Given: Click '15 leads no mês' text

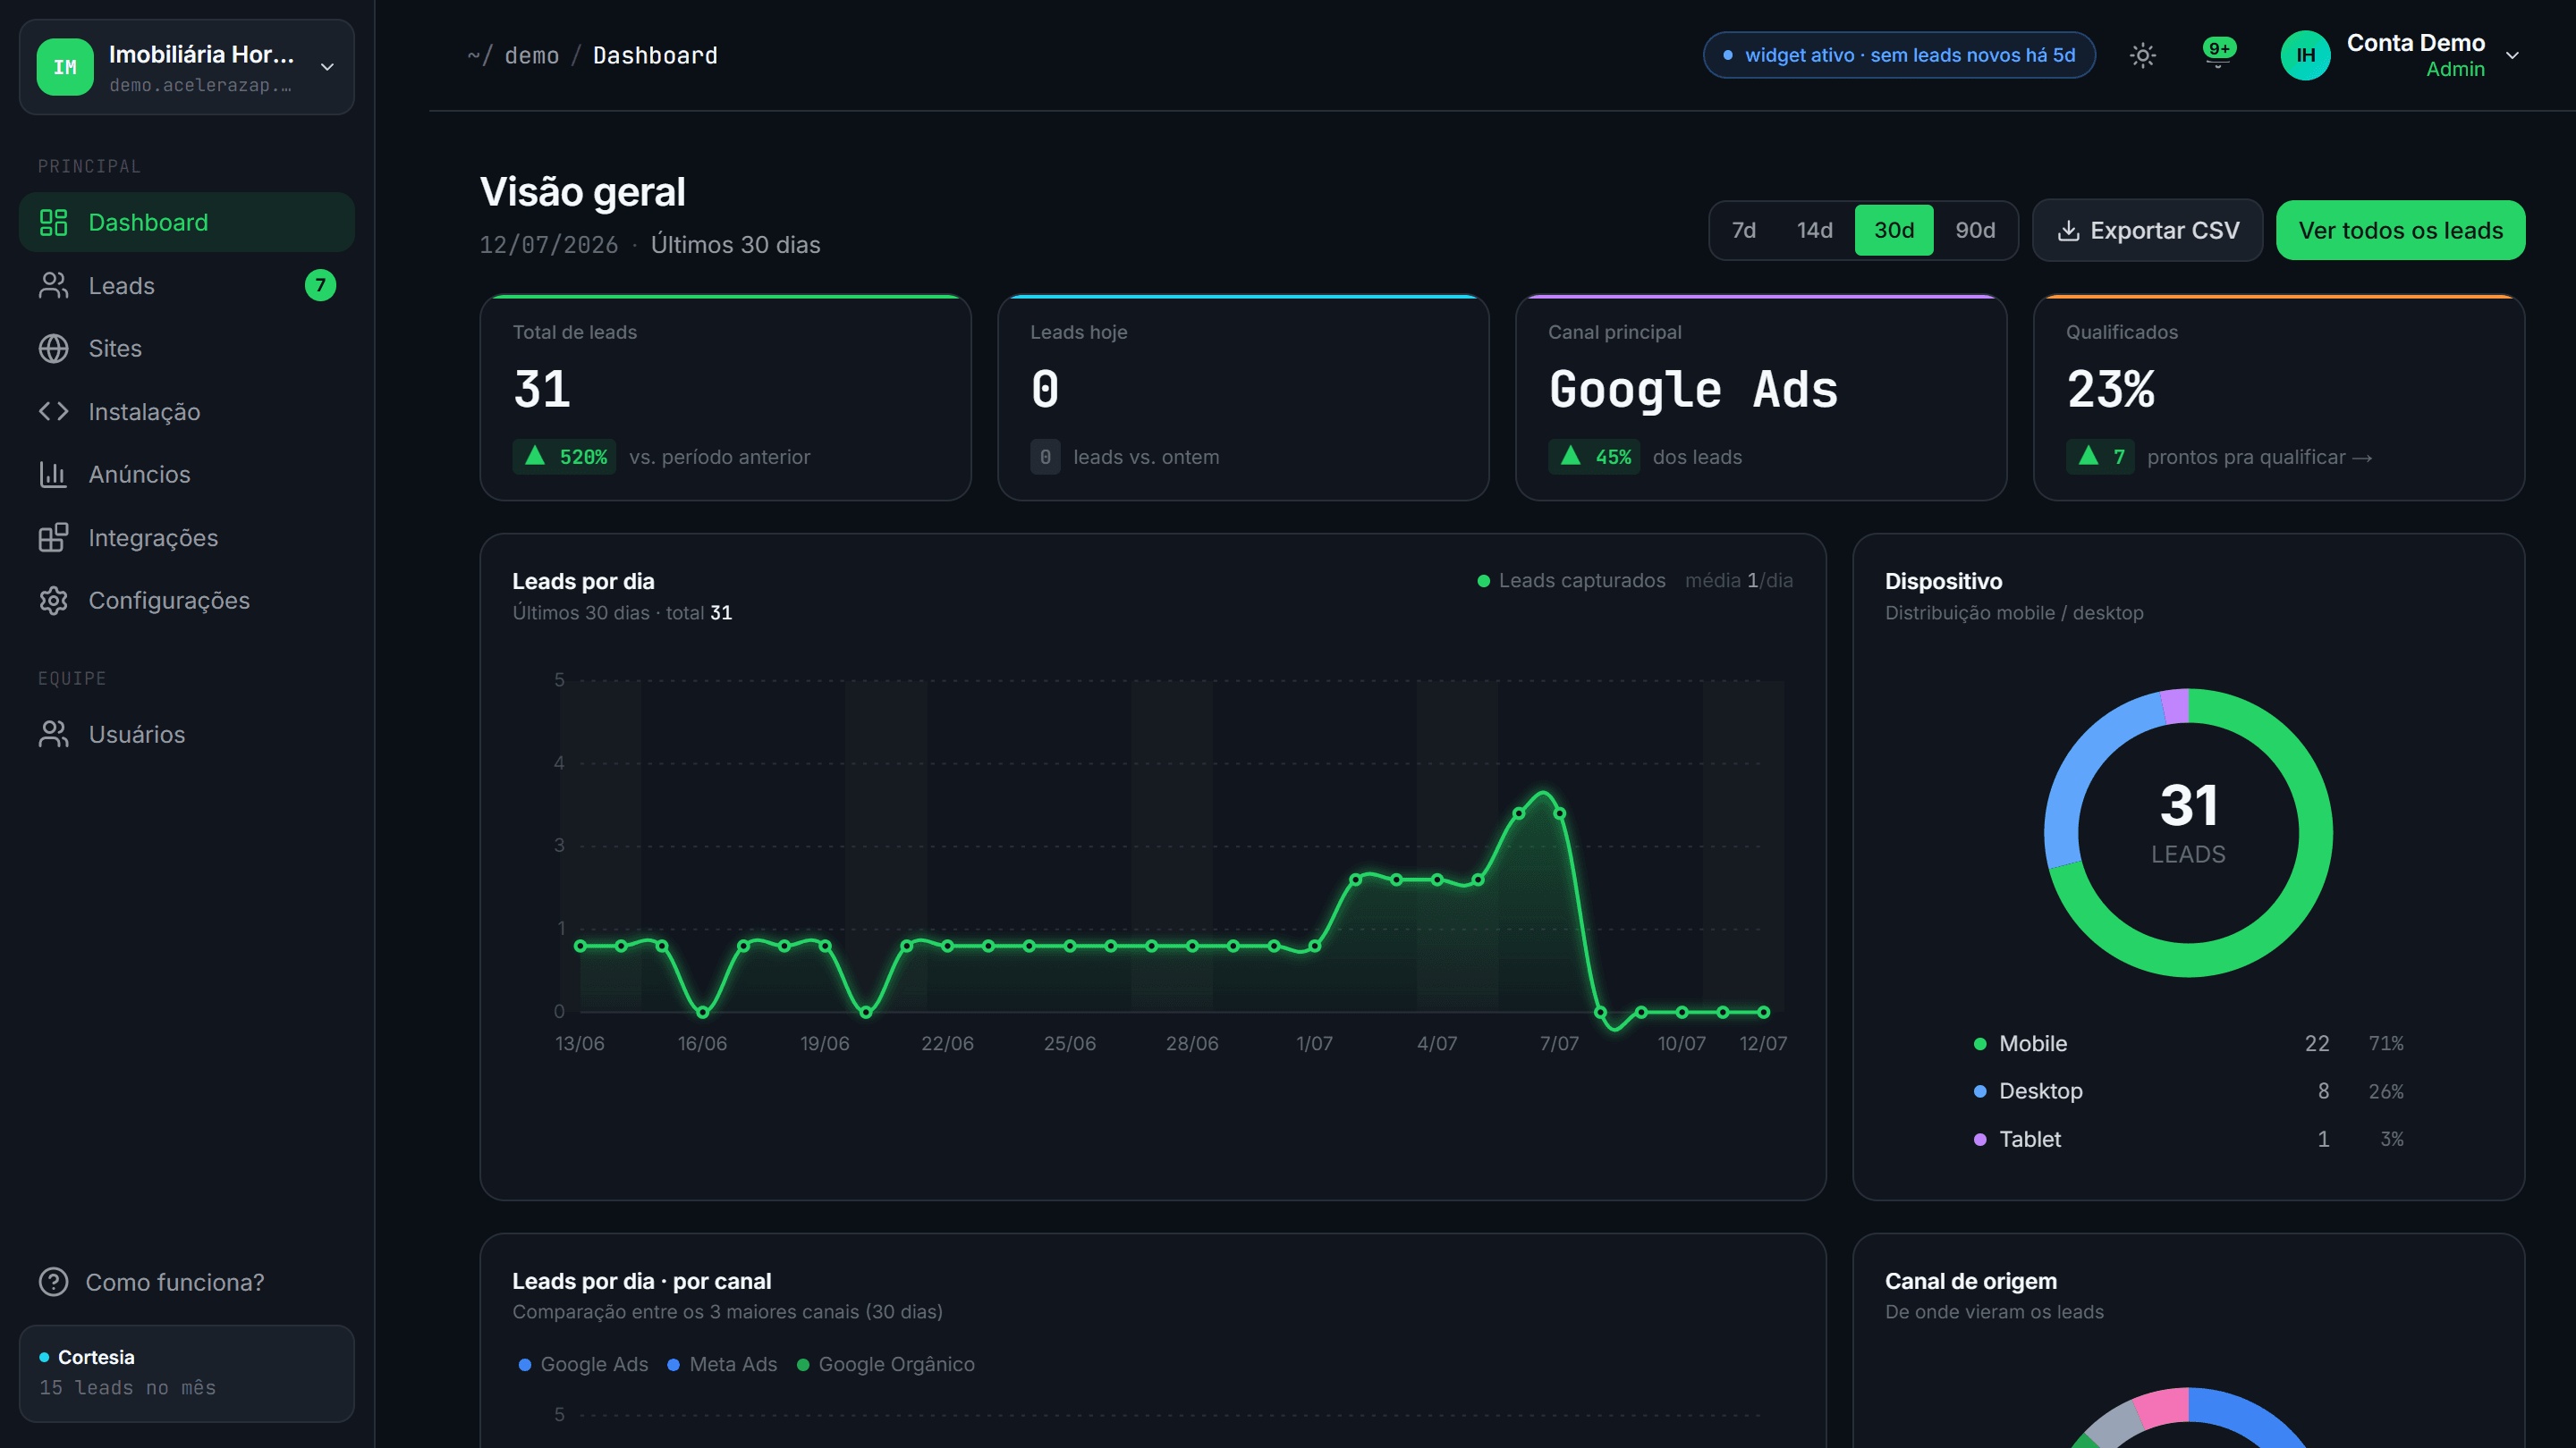Looking at the screenshot, I should coord(127,1388).
